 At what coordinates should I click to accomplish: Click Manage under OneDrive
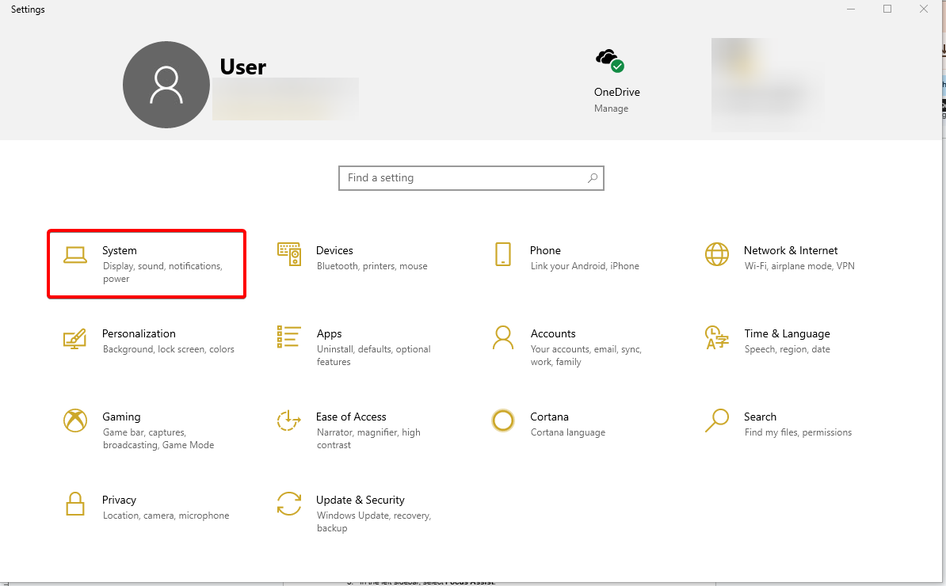611,108
